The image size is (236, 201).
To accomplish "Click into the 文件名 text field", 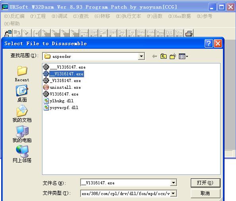I will coord(125,183).
